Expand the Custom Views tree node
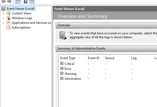The image size is (157, 107). 3,14
